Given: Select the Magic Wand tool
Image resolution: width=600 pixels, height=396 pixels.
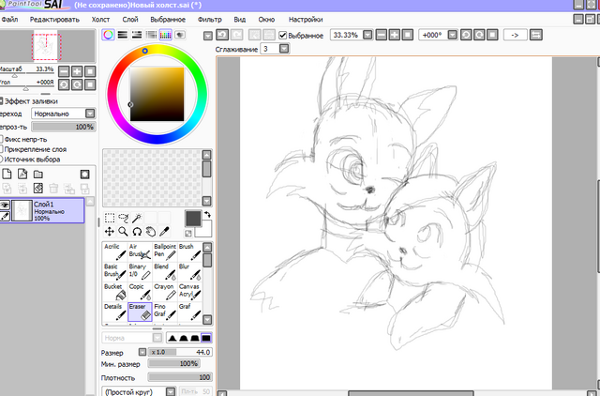Looking at the screenshot, I should pyautogui.click(x=137, y=218).
